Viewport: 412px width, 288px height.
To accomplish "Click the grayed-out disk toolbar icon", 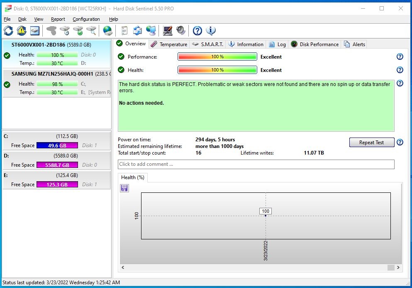I will pos(51,31).
